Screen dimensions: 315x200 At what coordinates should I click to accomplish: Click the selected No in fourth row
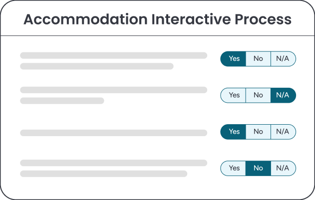(258, 168)
